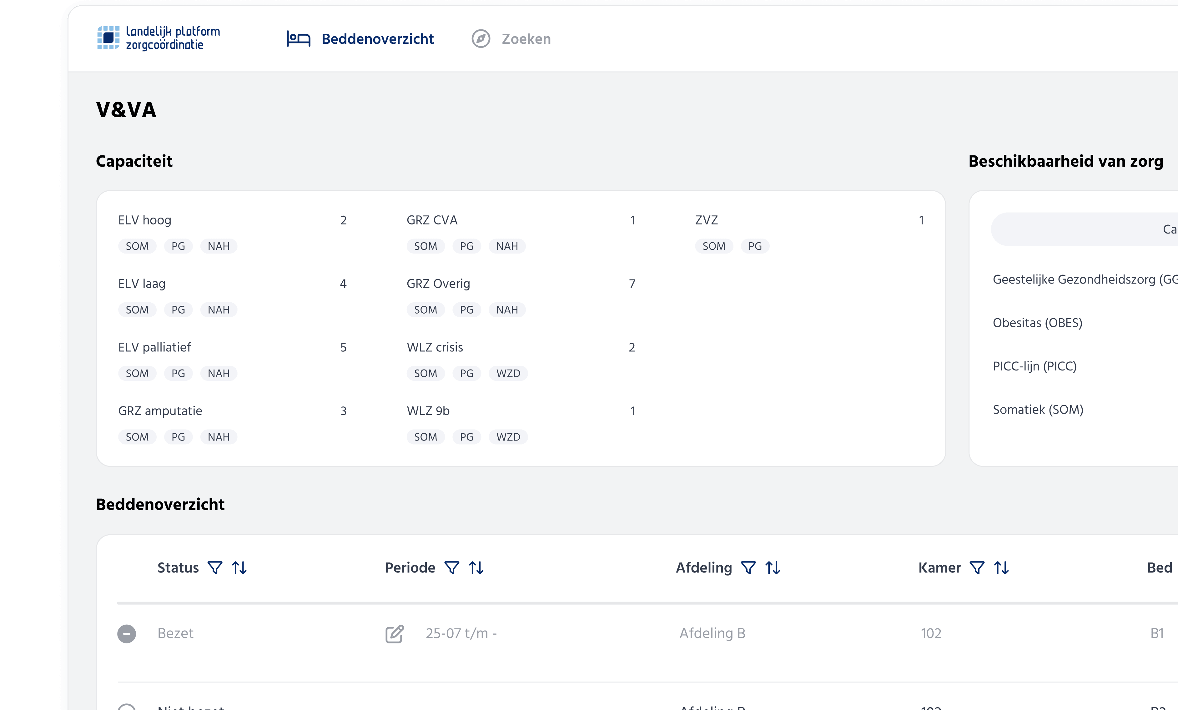
Task: Select PICC-lijn (PICC) care option
Action: pos(1035,366)
